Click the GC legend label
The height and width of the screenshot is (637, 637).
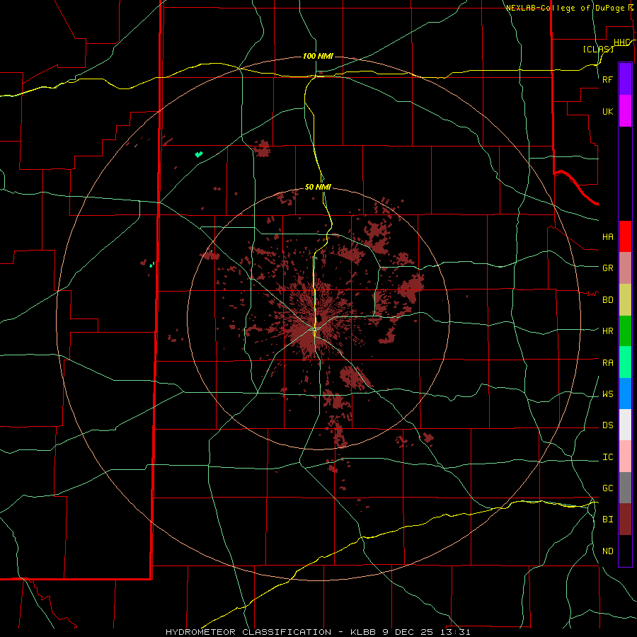(x=607, y=488)
